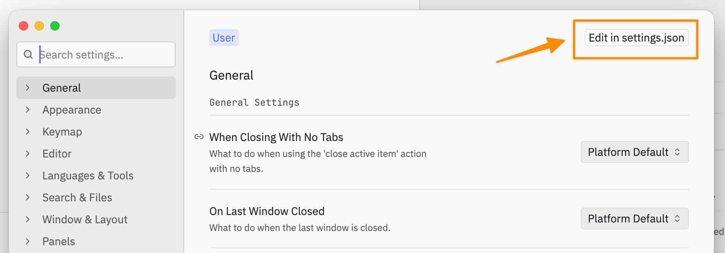This screenshot has width=725, height=253.
Task: Click the green zoom window button
Action: 55,26
